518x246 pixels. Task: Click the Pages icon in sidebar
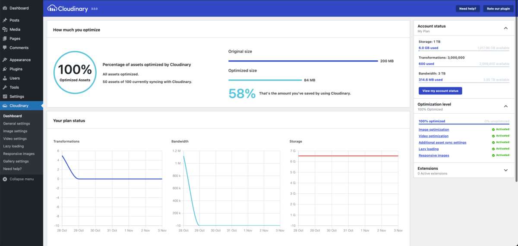pyautogui.click(x=5, y=38)
